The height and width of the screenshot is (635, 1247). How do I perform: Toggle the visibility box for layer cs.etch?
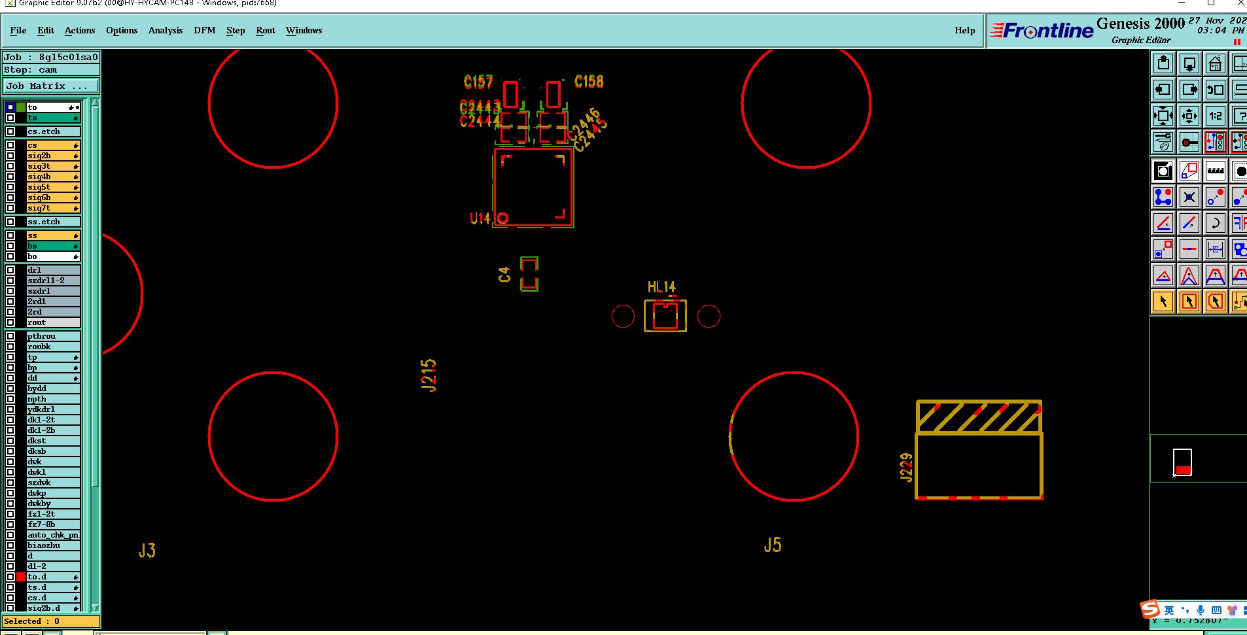point(10,131)
